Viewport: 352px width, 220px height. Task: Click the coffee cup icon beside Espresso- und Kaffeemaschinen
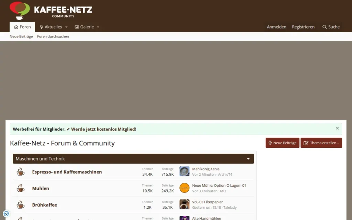(20, 172)
